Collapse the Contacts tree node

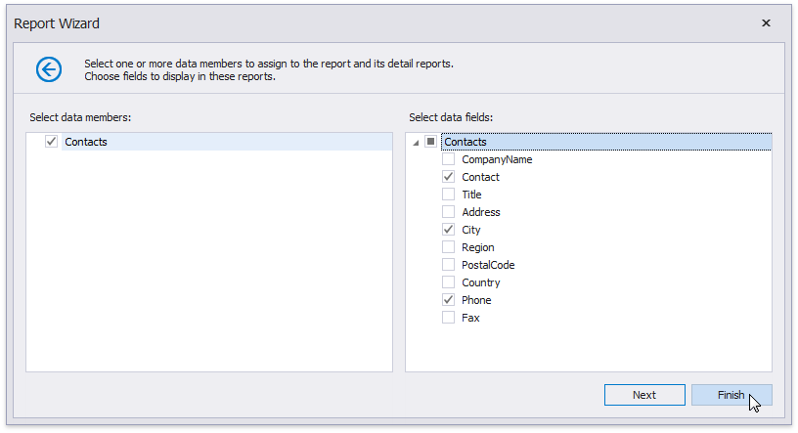coord(417,143)
